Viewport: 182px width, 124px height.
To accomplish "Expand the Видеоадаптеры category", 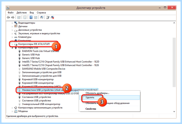I will click(12, 23).
